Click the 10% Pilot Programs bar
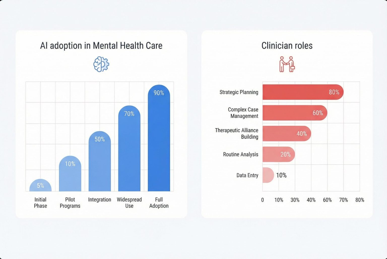 point(70,176)
